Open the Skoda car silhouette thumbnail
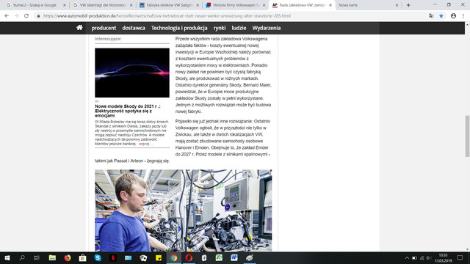The height and width of the screenshot is (264, 470). pos(132,73)
